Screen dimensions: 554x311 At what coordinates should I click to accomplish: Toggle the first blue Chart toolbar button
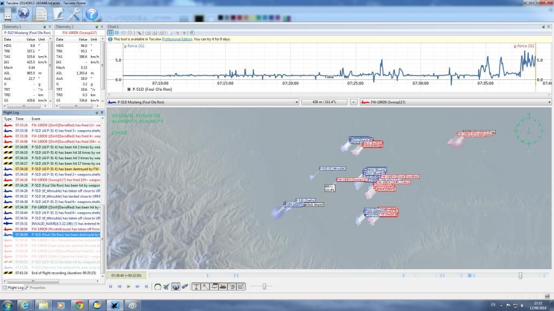(x=110, y=32)
